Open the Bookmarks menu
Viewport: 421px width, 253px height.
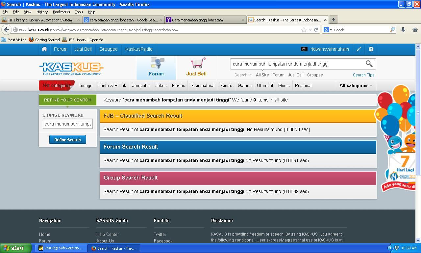pos(61,12)
